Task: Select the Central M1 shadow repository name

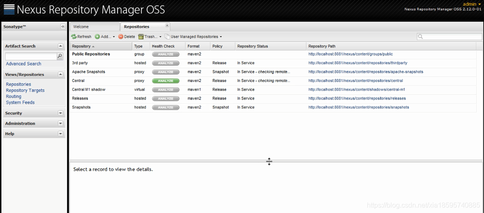Action: pyautogui.click(x=89, y=90)
